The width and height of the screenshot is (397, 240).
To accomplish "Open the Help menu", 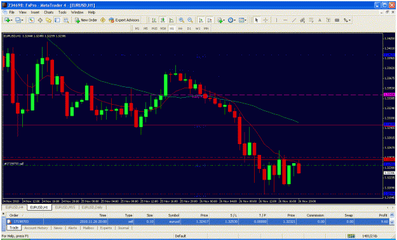I will click(x=91, y=12).
